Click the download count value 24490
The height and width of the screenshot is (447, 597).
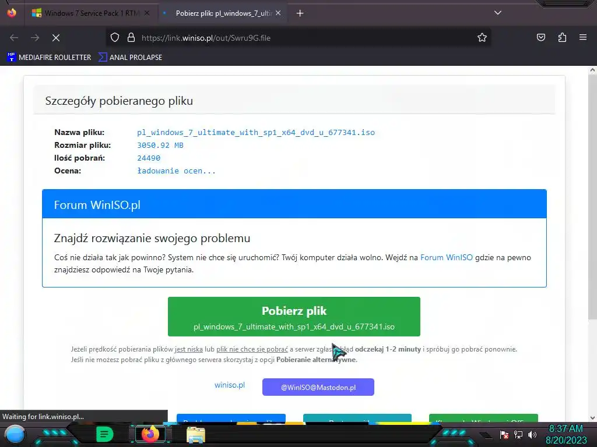pos(149,158)
